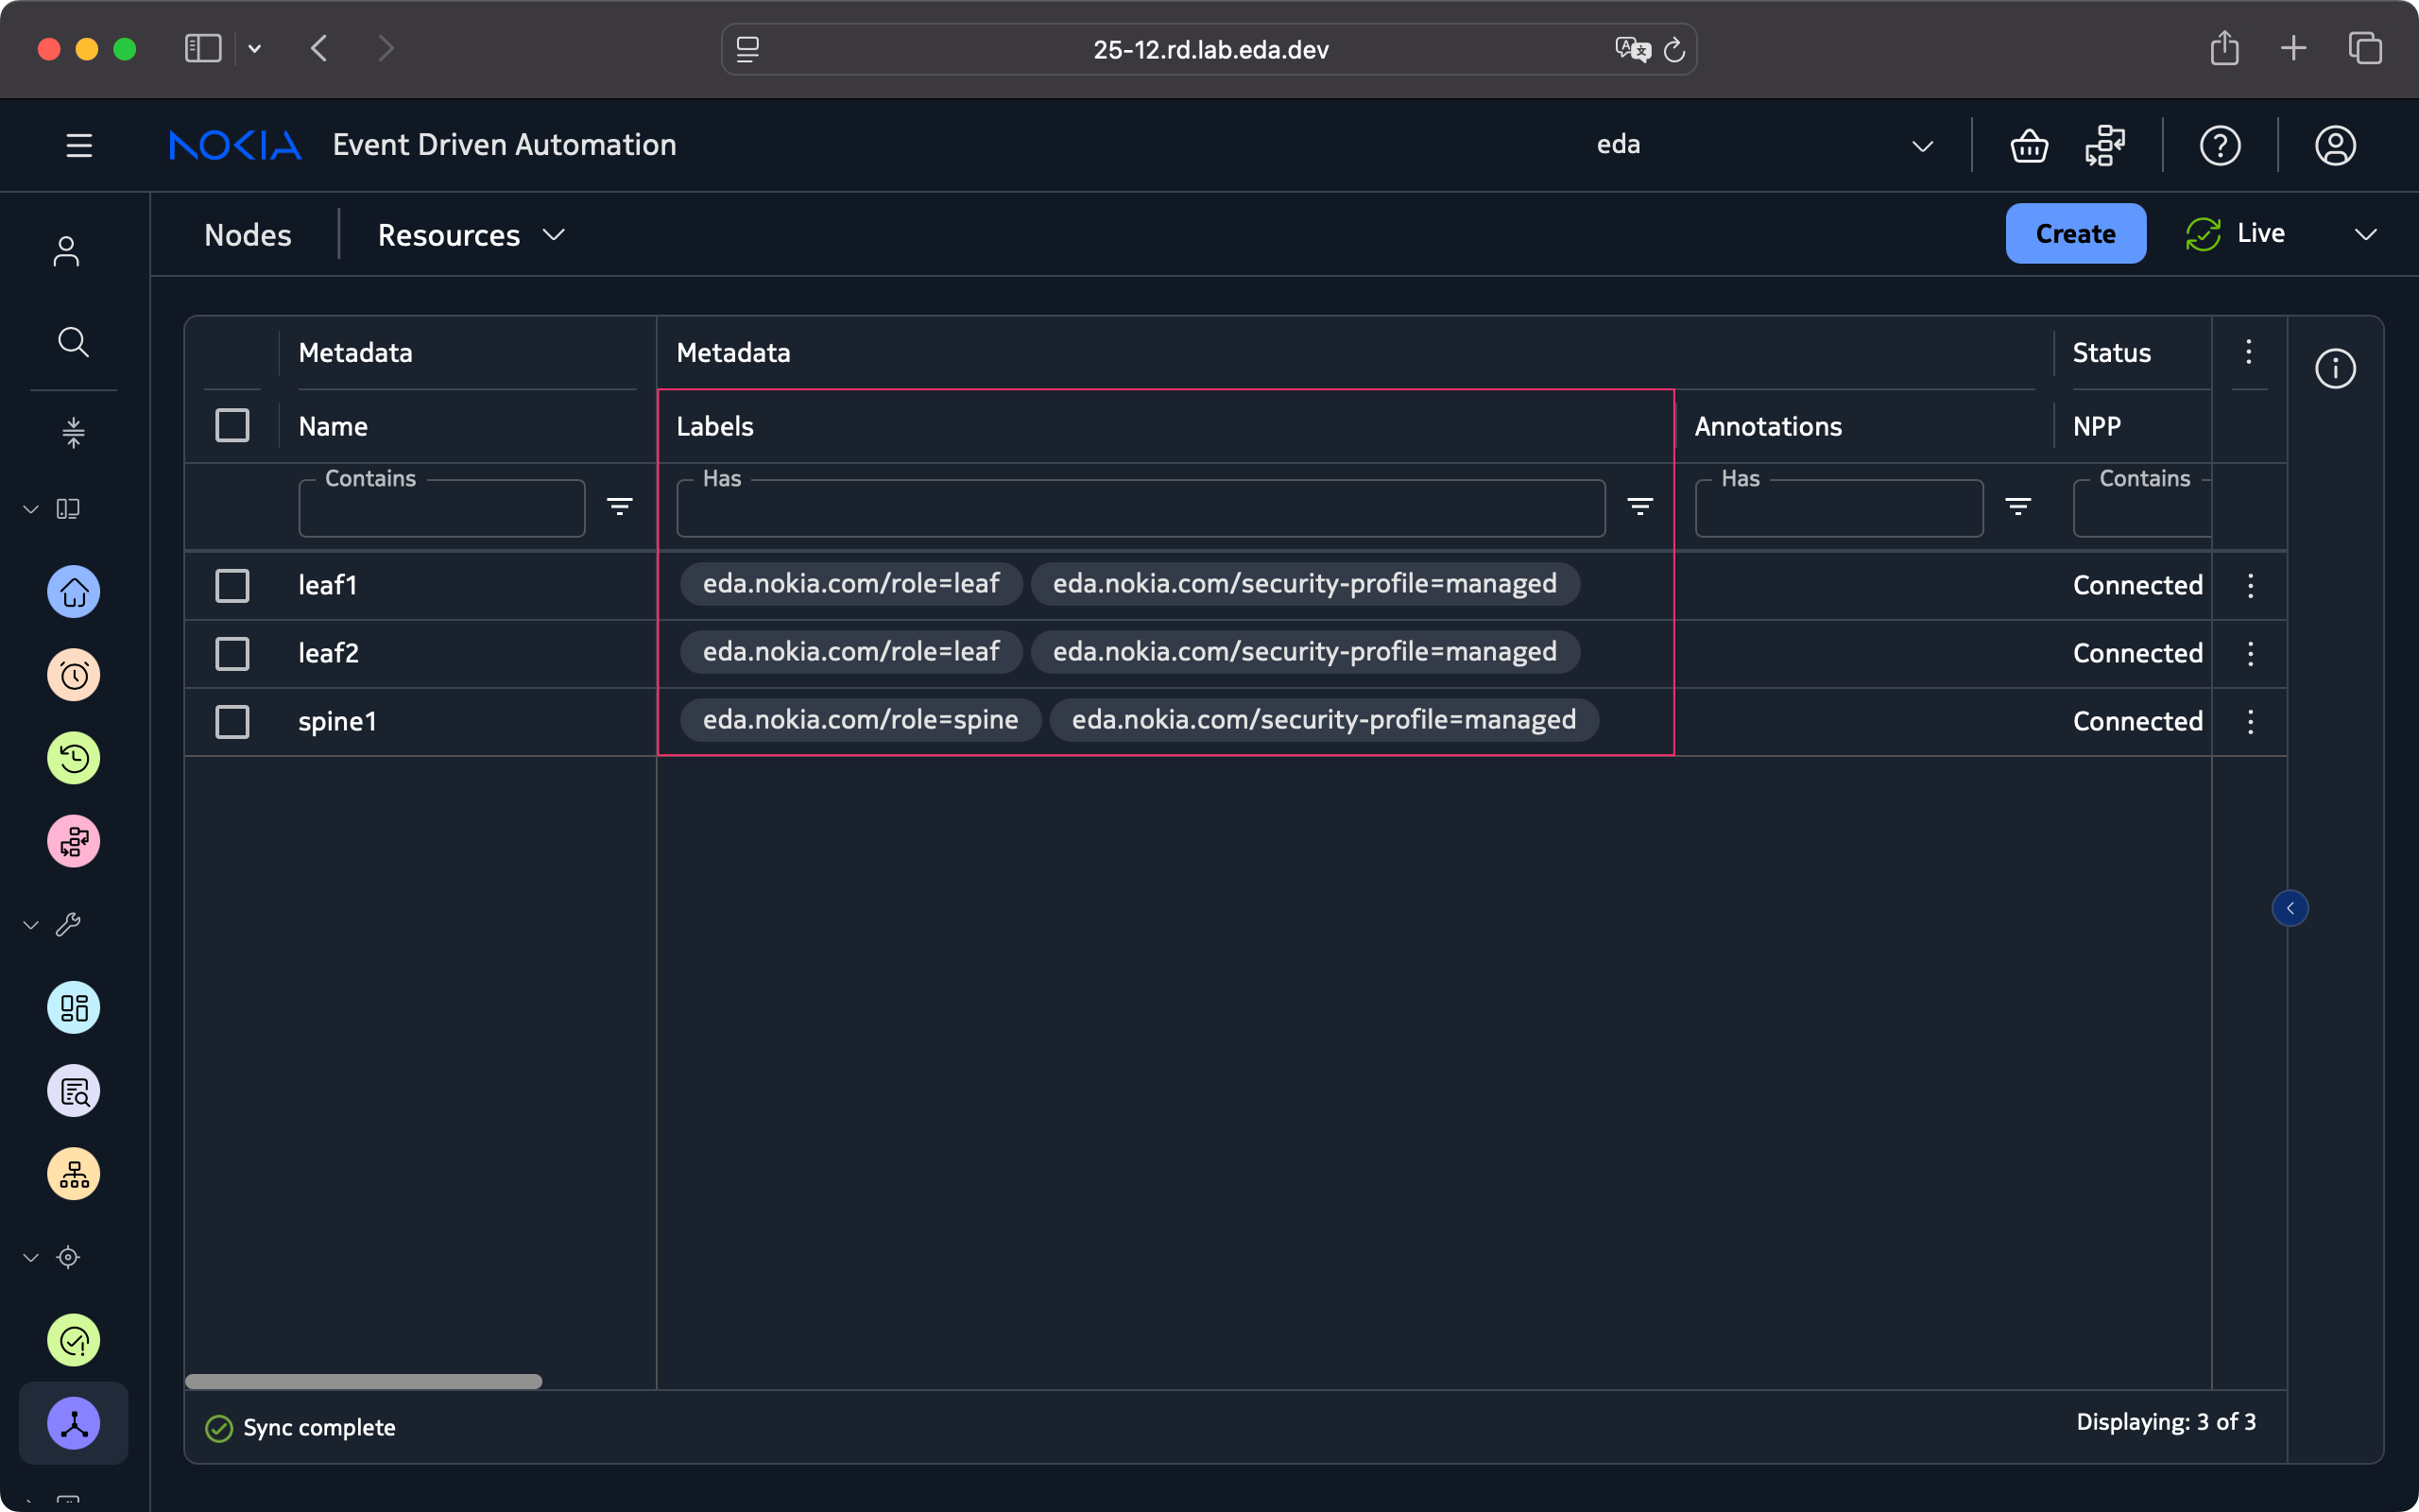Image resolution: width=2419 pixels, height=1512 pixels.
Task: Open the alarms clock icon in sidebar
Action: pyautogui.click(x=74, y=675)
